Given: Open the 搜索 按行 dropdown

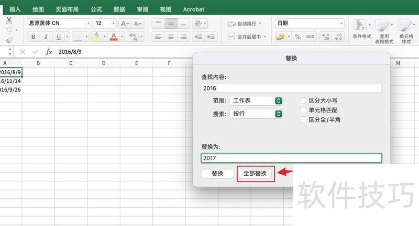Looking at the screenshot, I should coord(256,114).
